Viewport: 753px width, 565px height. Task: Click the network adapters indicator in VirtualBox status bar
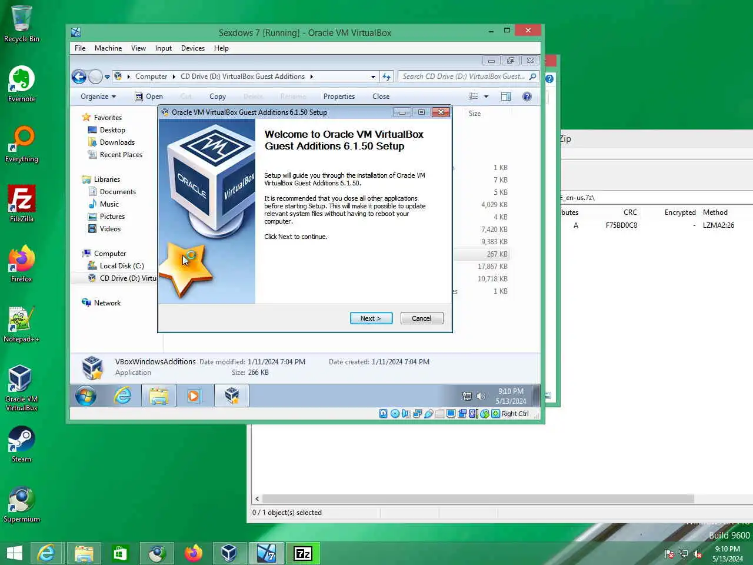tap(417, 414)
